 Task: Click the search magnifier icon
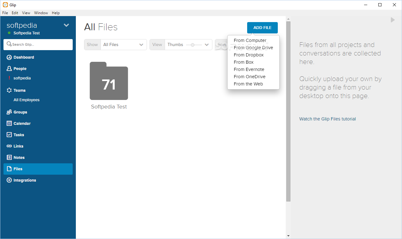coord(9,44)
